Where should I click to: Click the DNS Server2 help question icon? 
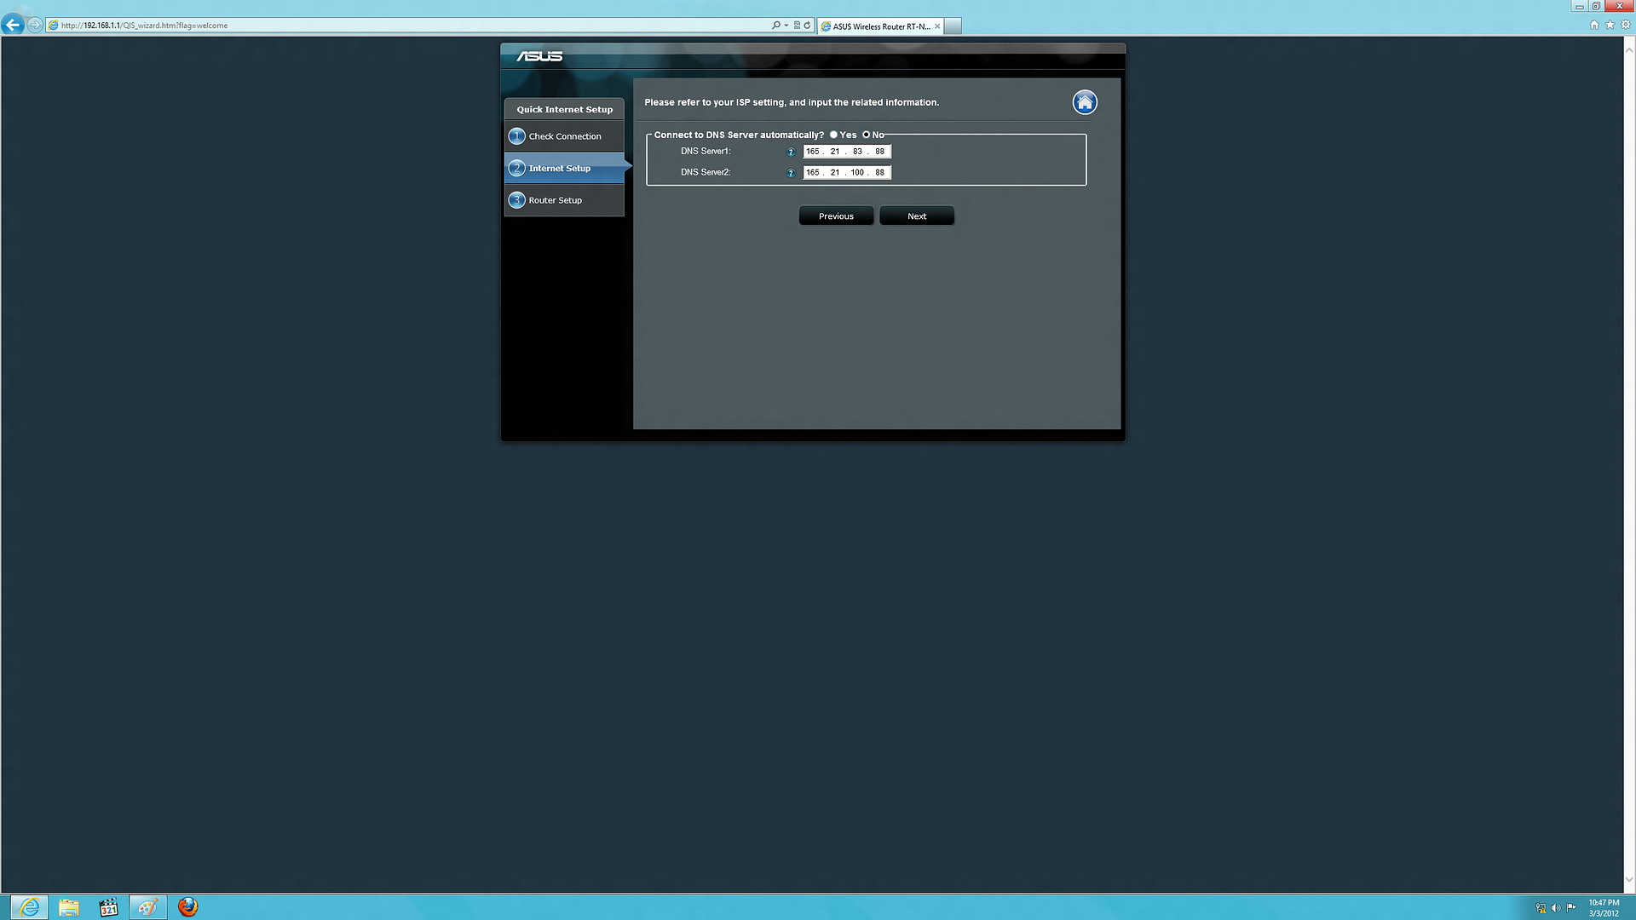790,173
